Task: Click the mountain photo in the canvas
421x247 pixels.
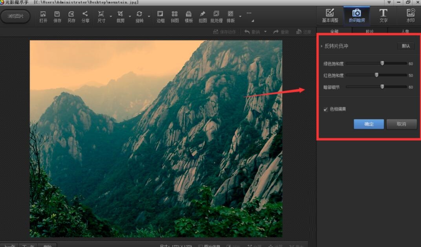Action: click(x=156, y=139)
